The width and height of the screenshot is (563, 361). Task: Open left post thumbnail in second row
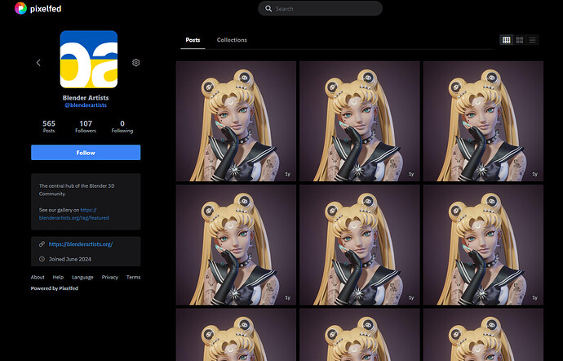(236, 245)
